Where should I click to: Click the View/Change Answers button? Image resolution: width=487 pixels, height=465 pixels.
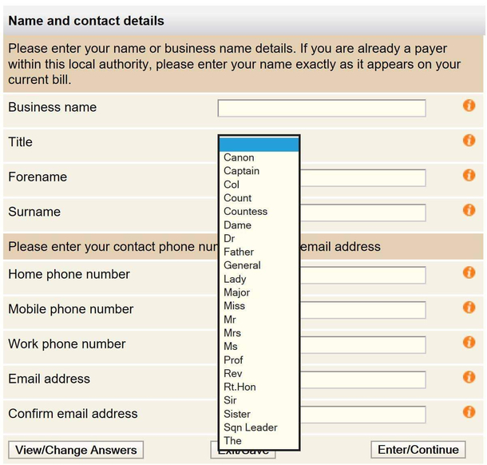(x=76, y=450)
